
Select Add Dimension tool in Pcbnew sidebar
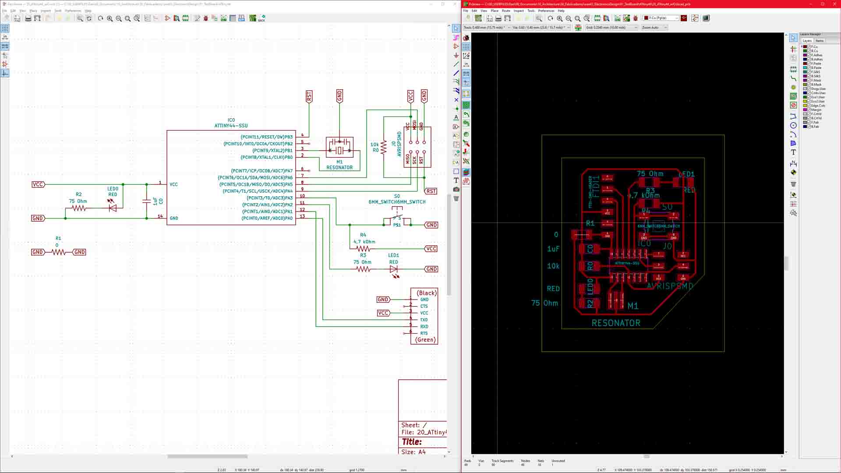(793, 163)
